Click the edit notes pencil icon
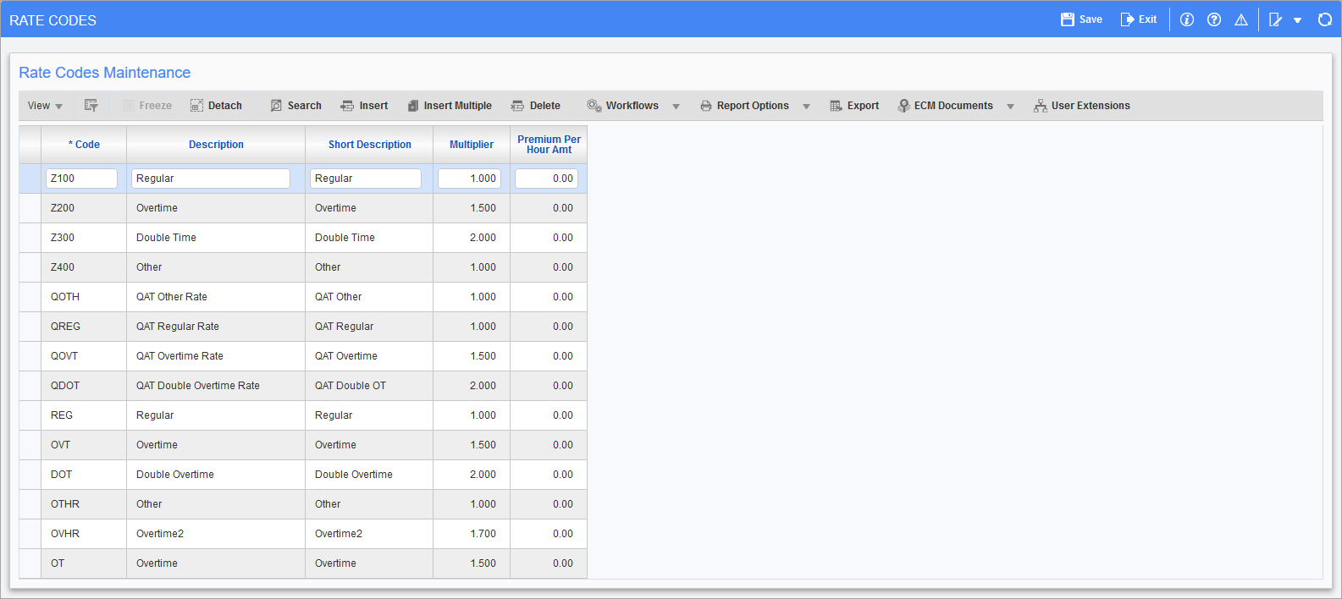 tap(1275, 19)
